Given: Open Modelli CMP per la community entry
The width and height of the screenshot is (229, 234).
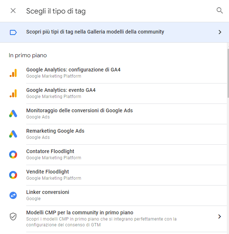Looking at the screenshot, I should (x=114, y=219).
